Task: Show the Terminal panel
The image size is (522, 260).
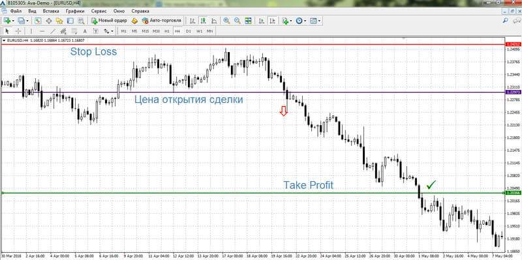Action: point(70,21)
